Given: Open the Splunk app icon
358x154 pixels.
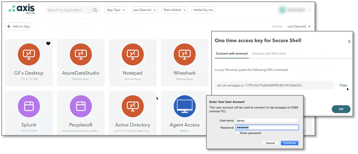Looking at the screenshot, I should pos(29,106).
